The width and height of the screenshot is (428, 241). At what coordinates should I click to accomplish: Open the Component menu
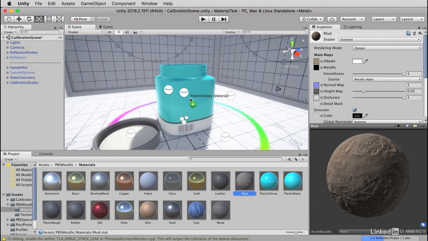pyautogui.click(x=124, y=4)
